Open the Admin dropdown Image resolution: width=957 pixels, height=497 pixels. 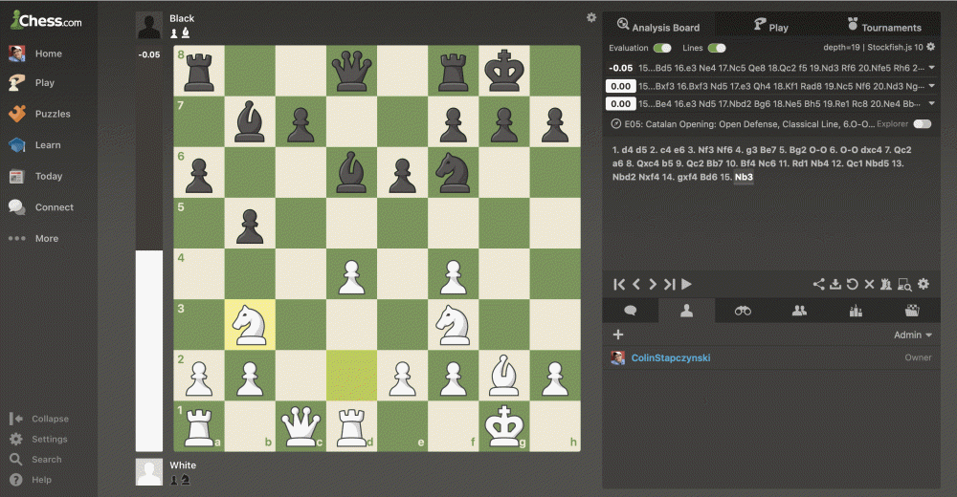pos(912,335)
